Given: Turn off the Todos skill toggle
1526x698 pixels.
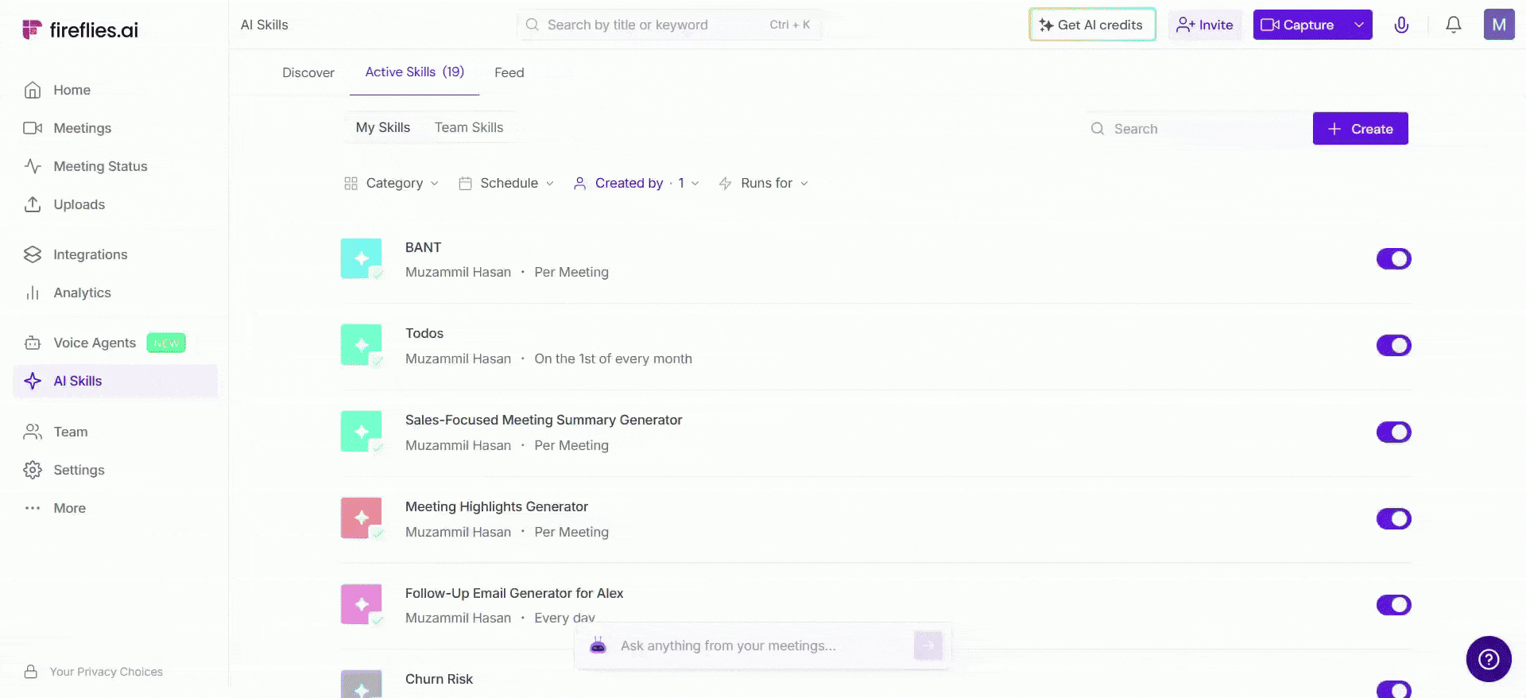Looking at the screenshot, I should pos(1394,345).
